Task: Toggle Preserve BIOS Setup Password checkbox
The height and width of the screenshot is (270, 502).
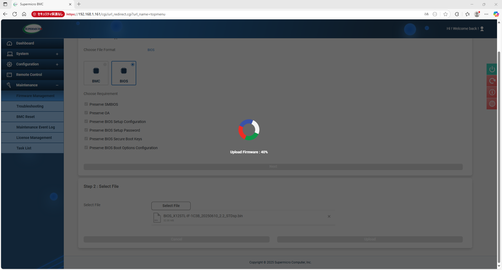Action: point(86,130)
